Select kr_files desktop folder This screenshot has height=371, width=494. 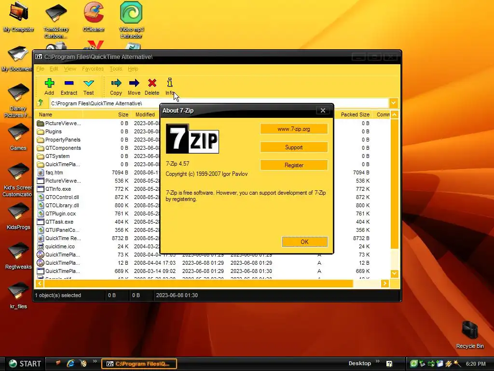(18, 295)
